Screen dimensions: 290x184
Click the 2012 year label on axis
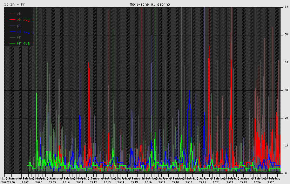click(93, 182)
